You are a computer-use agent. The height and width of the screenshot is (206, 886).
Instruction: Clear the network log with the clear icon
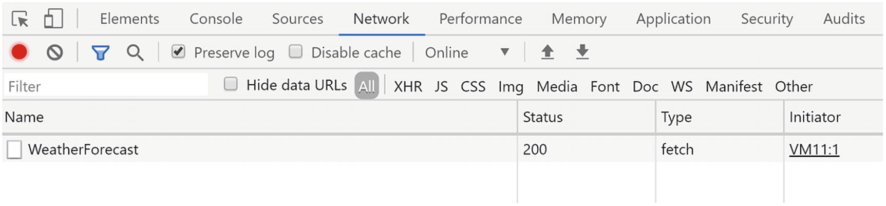[54, 52]
